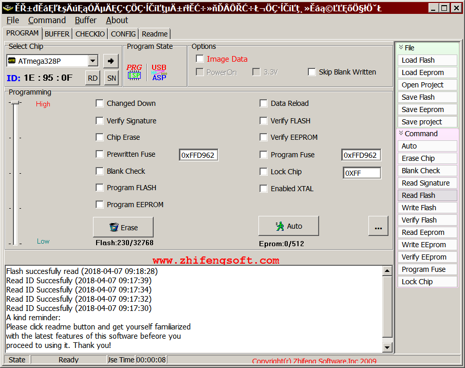465x368 pixels.
Task: Click the running man icon on Auto button
Action: click(x=280, y=226)
